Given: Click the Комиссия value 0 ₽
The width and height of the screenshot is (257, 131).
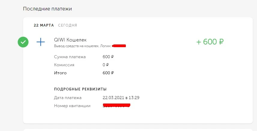Looking at the screenshot, I should click(106, 65).
